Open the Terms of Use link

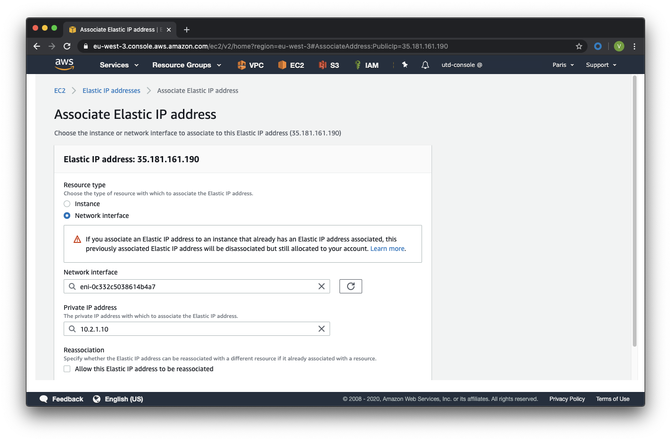(613, 399)
